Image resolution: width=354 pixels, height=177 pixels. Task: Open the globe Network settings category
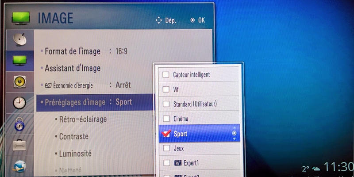click(19, 166)
